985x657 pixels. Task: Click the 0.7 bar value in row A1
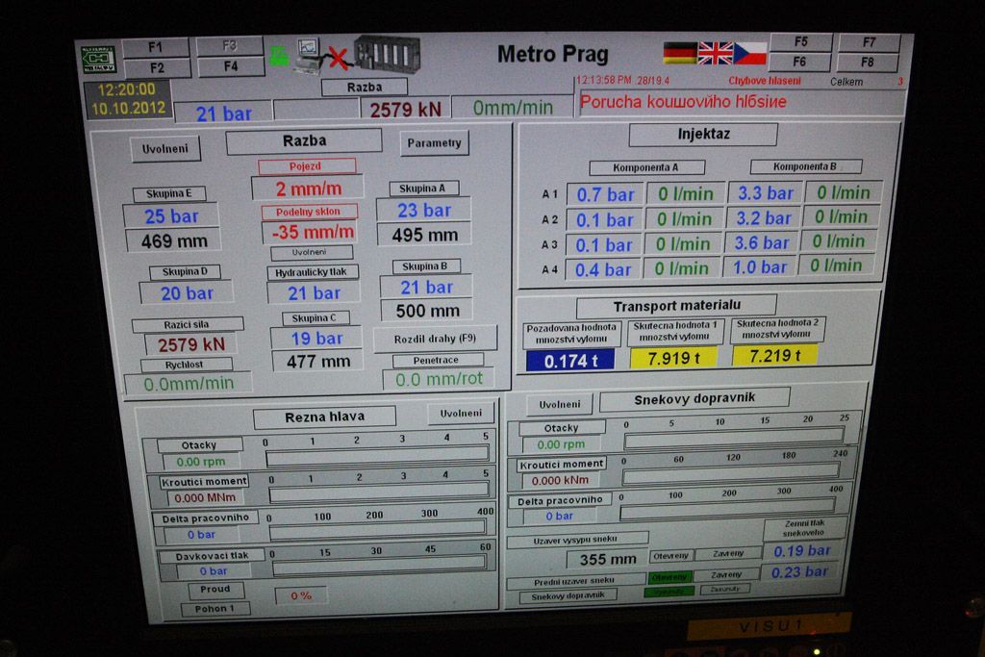[605, 195]
